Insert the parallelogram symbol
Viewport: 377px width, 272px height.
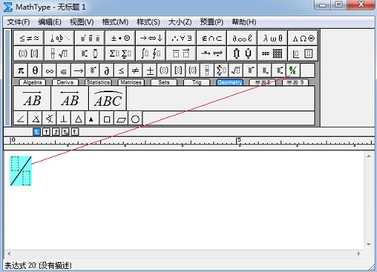pos(121,119)
